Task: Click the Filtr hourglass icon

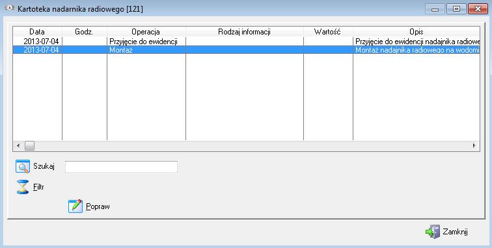Action: pyautogui.click(x=23, y=187)
